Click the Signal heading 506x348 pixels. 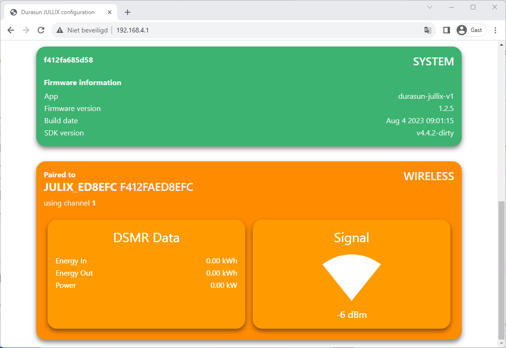click(352, 238)
